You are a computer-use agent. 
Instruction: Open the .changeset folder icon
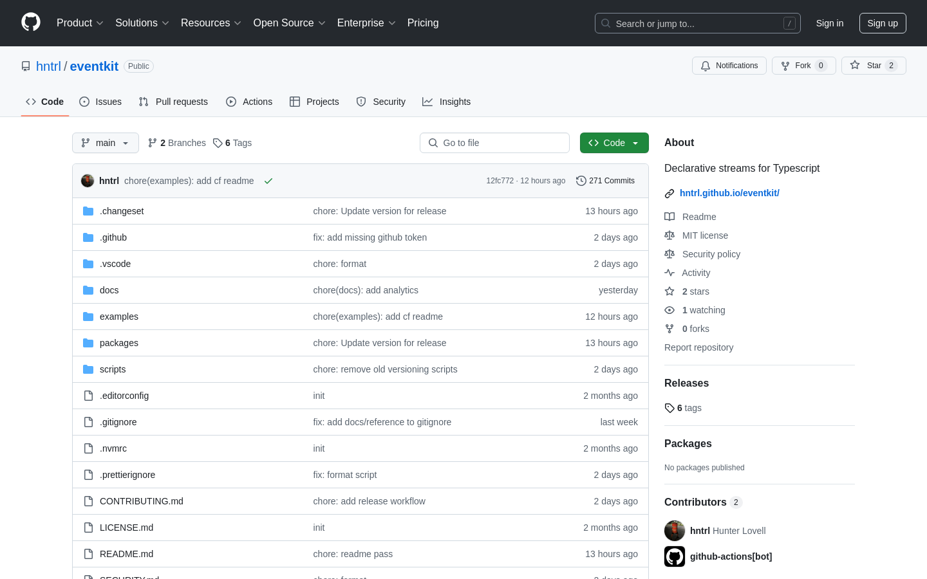tap(88, 211)
